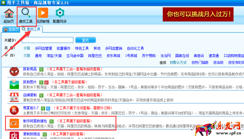Screen dimensions: 244x139
Task: Filter platform by 淘宝/天猫
Action: (54, 56)
